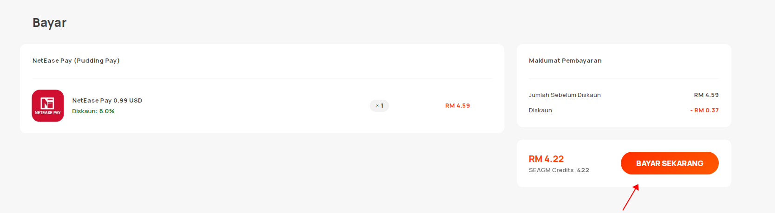
Task: Click the - RM 0.37 discount amount
Action: 704,110
